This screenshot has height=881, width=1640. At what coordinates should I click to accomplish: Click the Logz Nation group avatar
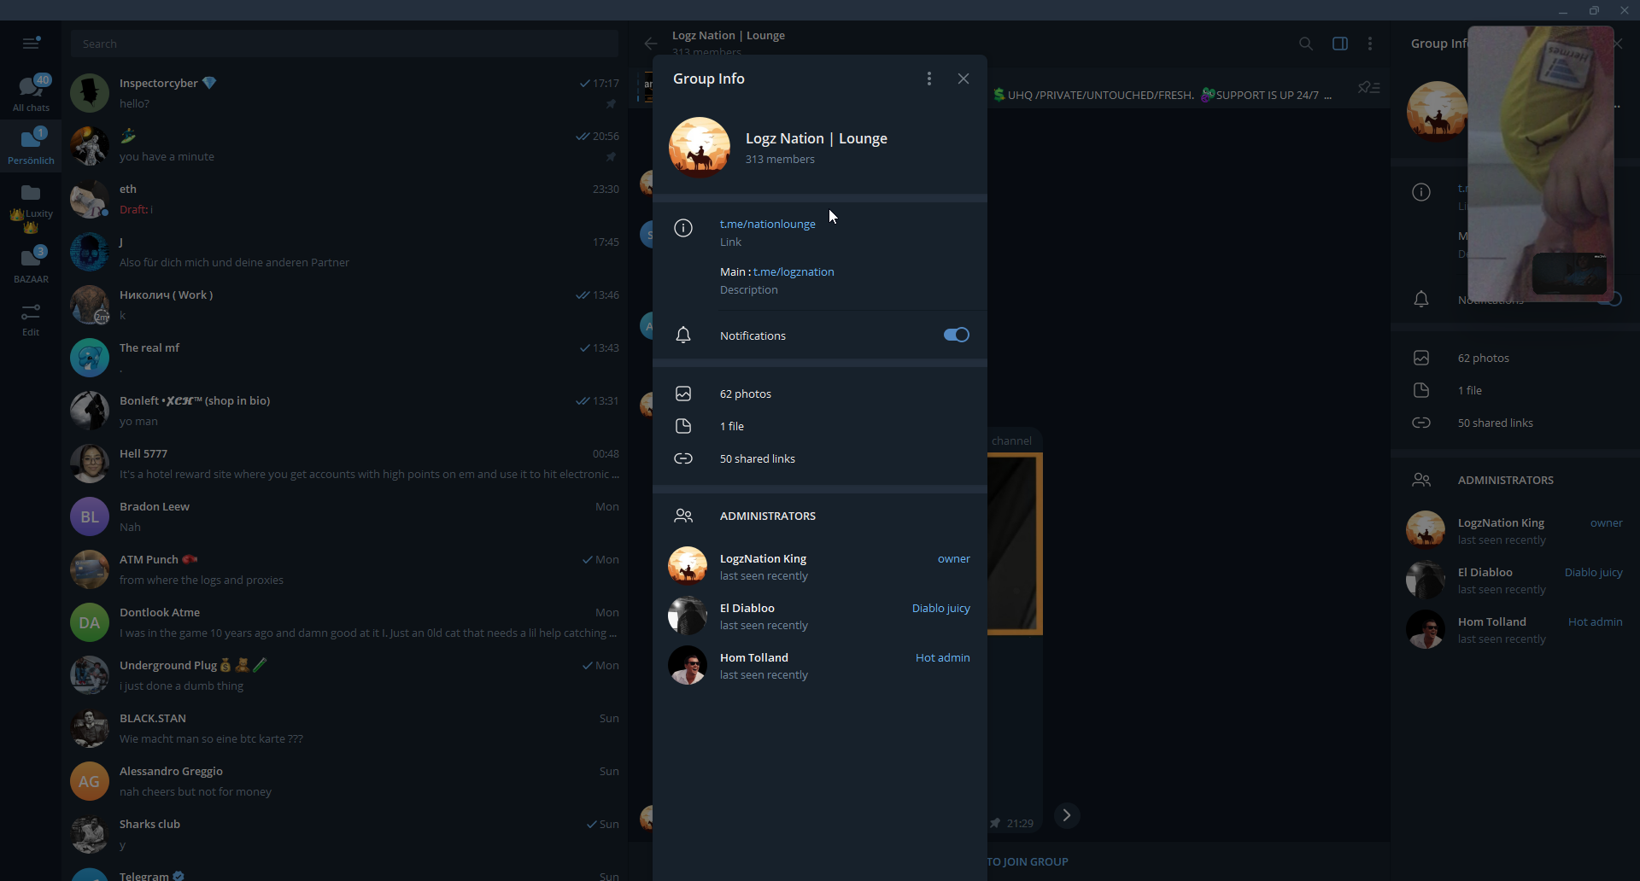click(x=700, y=147)
